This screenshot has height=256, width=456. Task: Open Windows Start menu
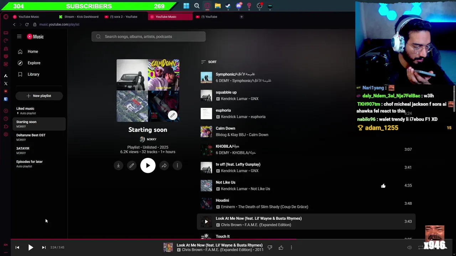coord(186,6)
